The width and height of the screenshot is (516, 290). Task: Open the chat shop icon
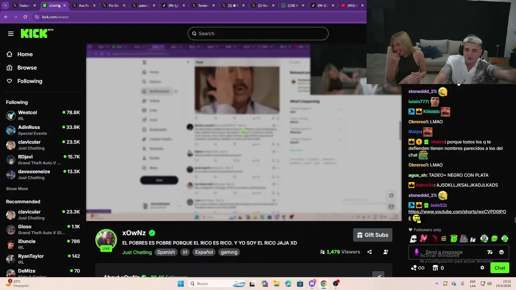point(435,268)
